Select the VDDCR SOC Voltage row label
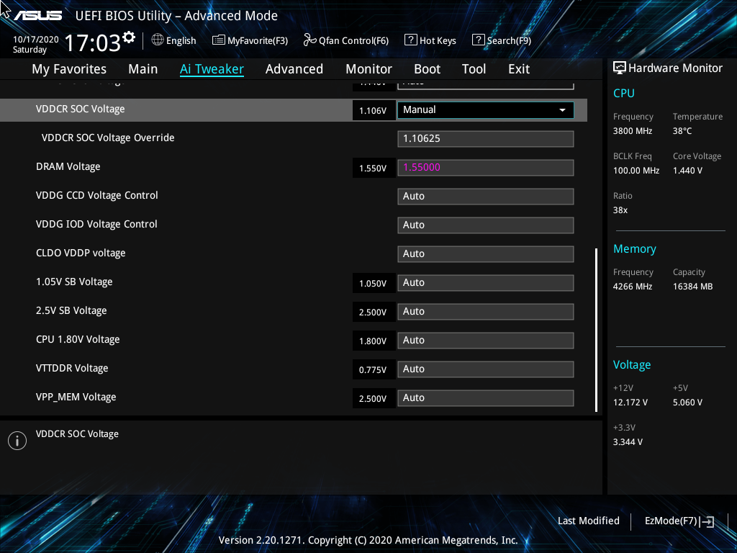737x553 pixels. tap(81, 109)
